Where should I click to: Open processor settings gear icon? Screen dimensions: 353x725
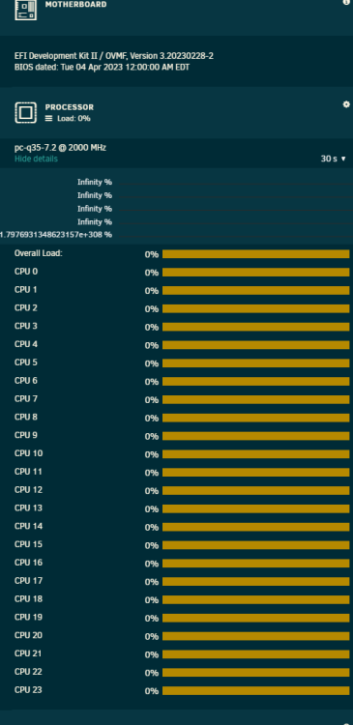(x=346, y=104)
